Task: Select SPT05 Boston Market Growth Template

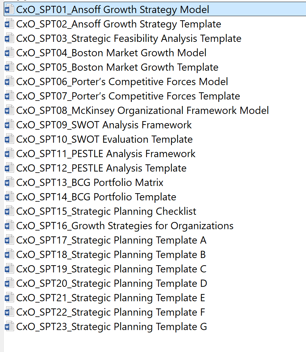Action: click(x=117, y=67)
